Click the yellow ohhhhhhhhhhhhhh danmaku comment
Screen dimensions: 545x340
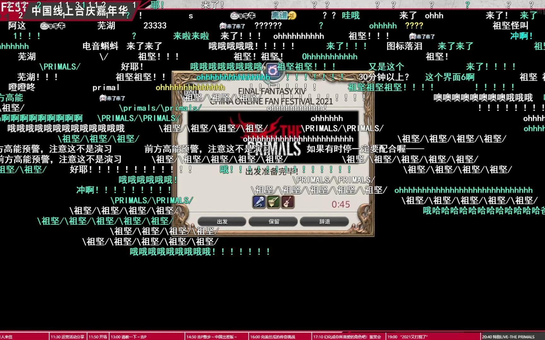(x=190, y=88)
